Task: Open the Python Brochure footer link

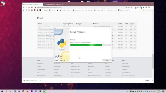Action: pyautogui.click(x=41, y=76)
